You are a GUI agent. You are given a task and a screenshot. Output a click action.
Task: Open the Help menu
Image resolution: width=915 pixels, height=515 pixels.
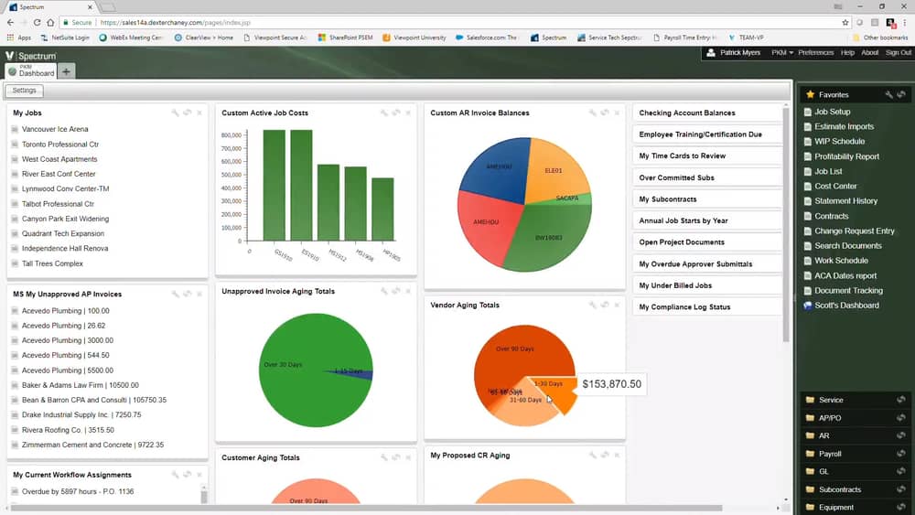pos(847,52)
